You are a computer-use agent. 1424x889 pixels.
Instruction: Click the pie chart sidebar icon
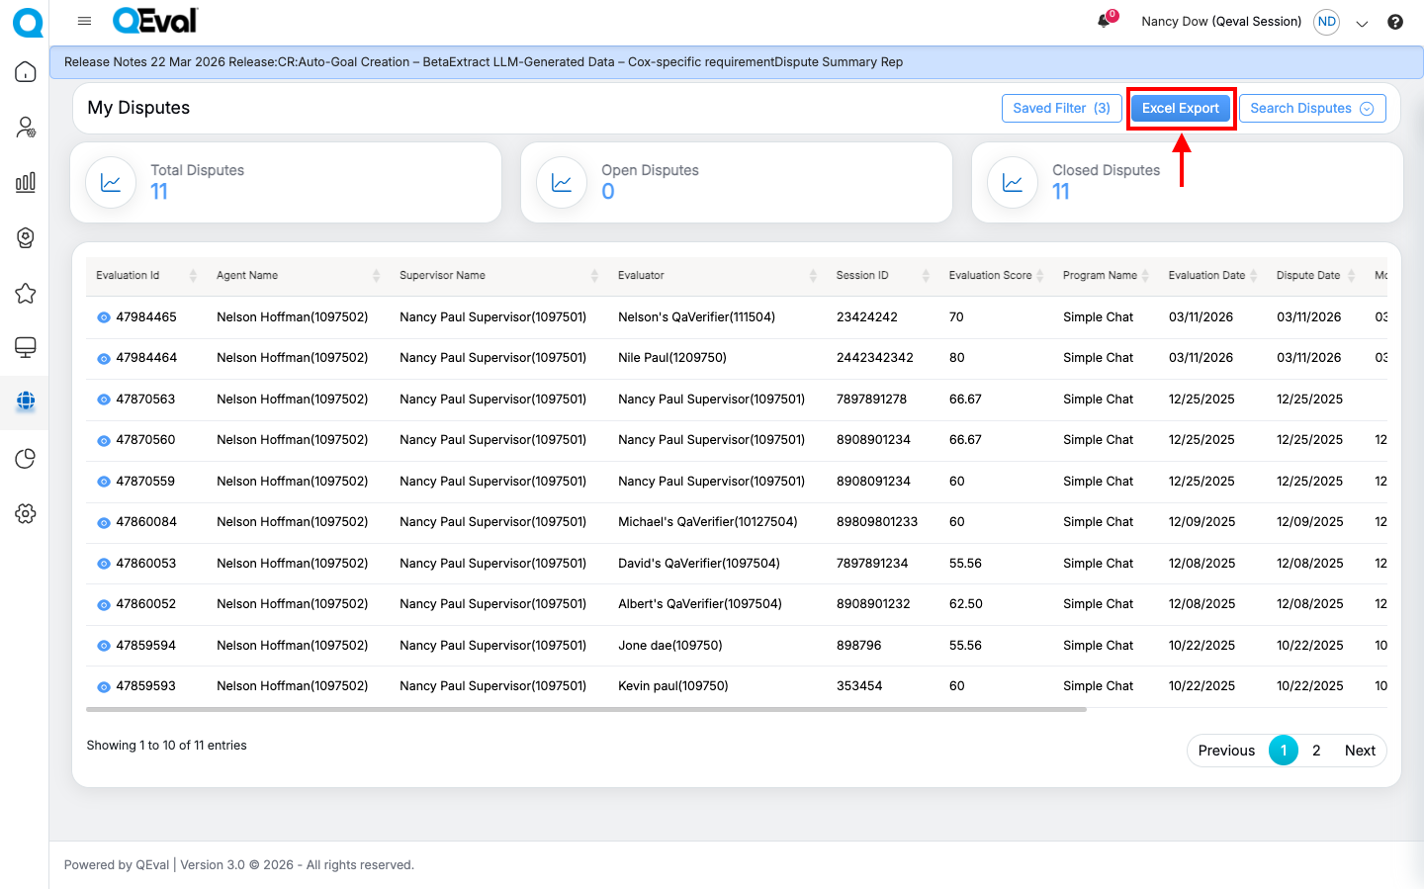[x=26, y=459]
